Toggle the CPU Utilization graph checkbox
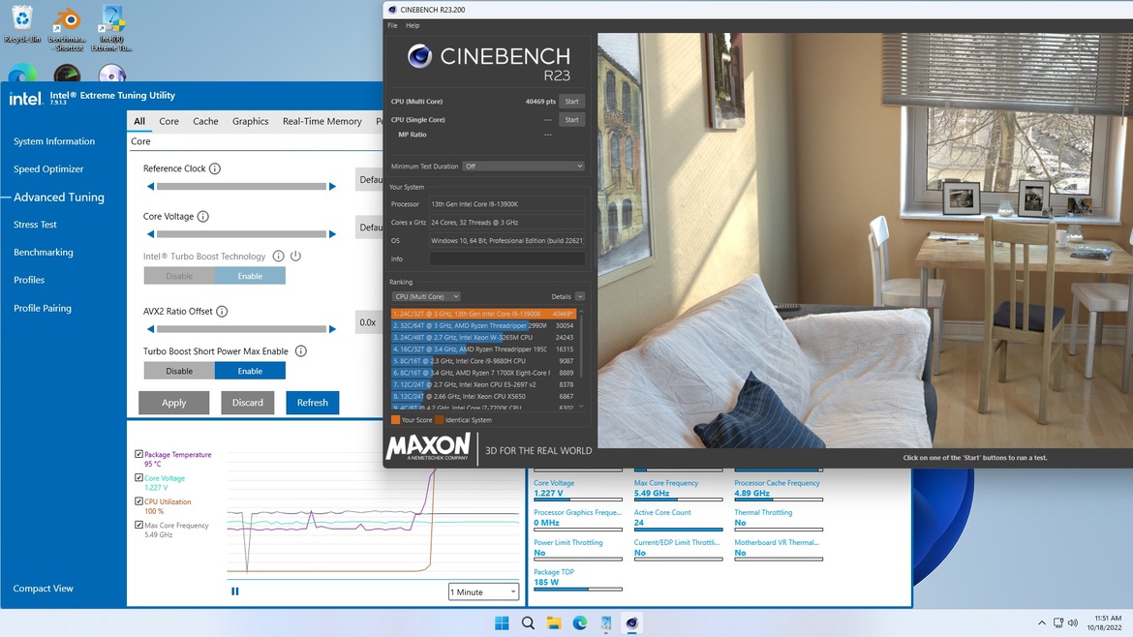The height and width of the screenshot is (637, 1133). coord(138,501)
